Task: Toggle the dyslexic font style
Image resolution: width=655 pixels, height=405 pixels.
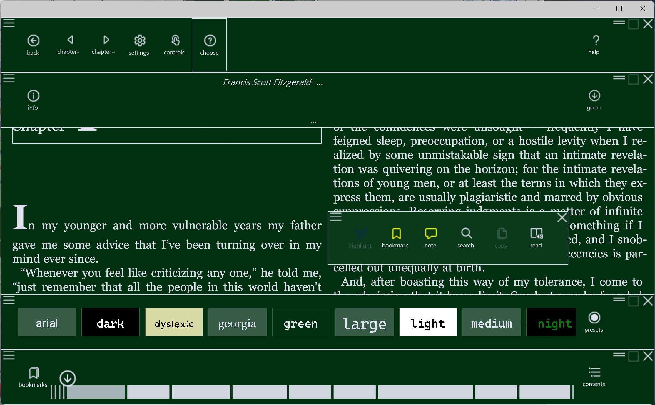Action: point(174,322)
